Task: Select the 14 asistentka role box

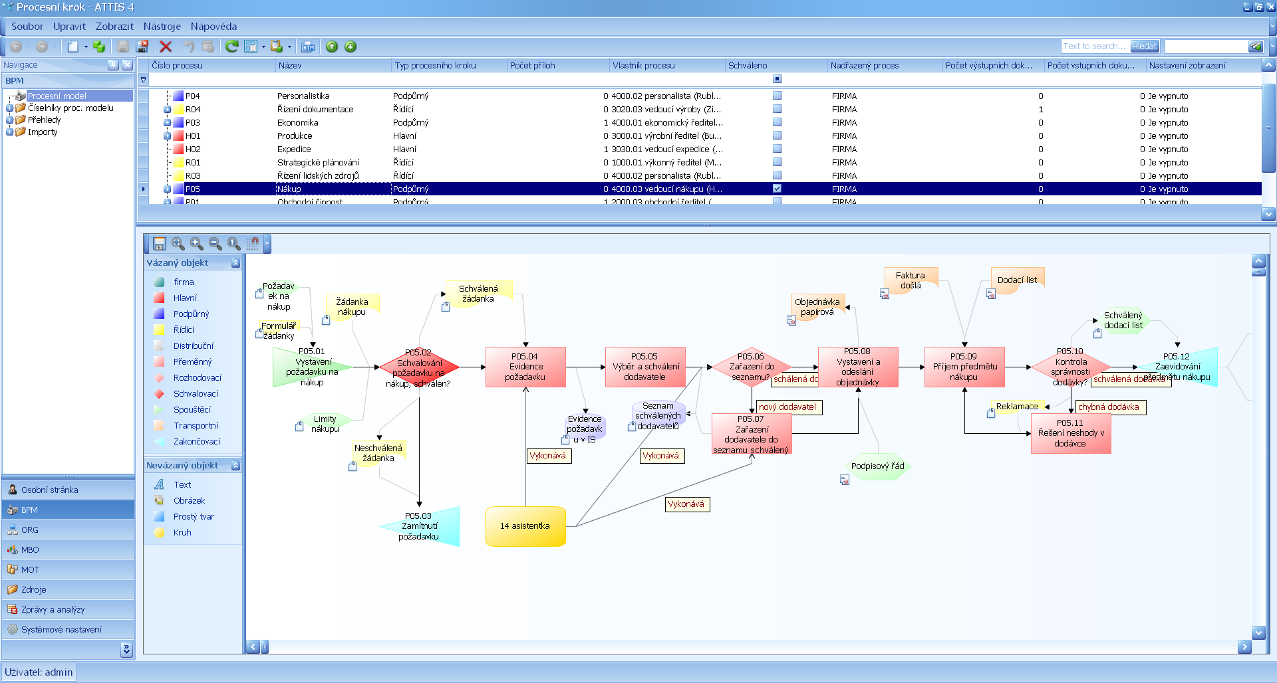Action: pyautogui.click(x=525, y=526)
